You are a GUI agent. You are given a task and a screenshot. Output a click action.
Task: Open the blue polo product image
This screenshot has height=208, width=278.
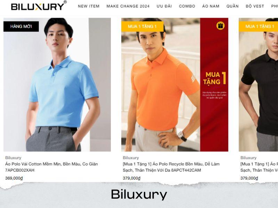[x=57, y=85]
